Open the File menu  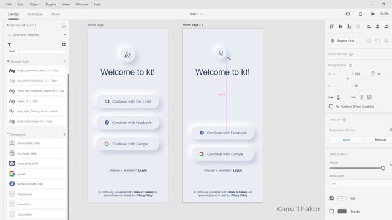point(9,4)
